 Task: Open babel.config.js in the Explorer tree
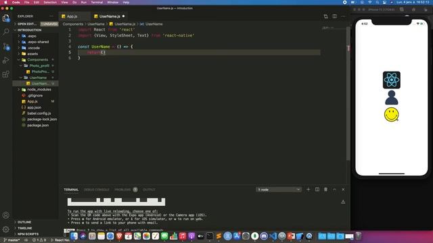click(35, 113)
